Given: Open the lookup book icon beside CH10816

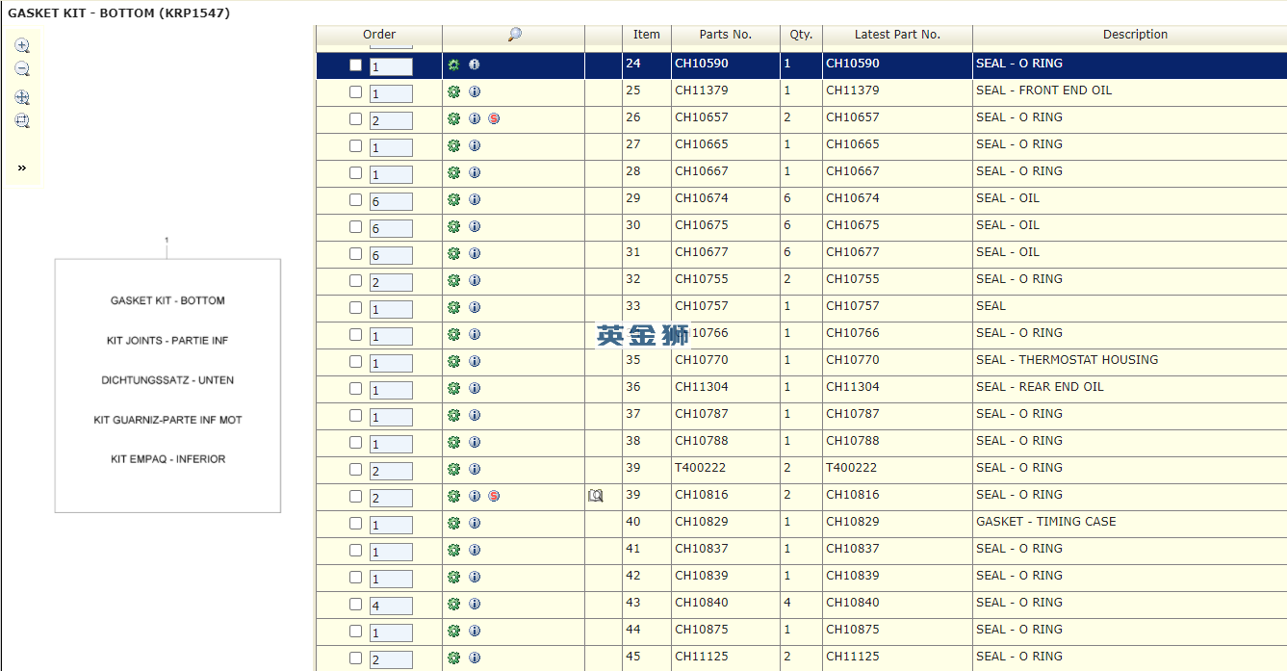Looking at the screenshot, I should coord(596,496).
